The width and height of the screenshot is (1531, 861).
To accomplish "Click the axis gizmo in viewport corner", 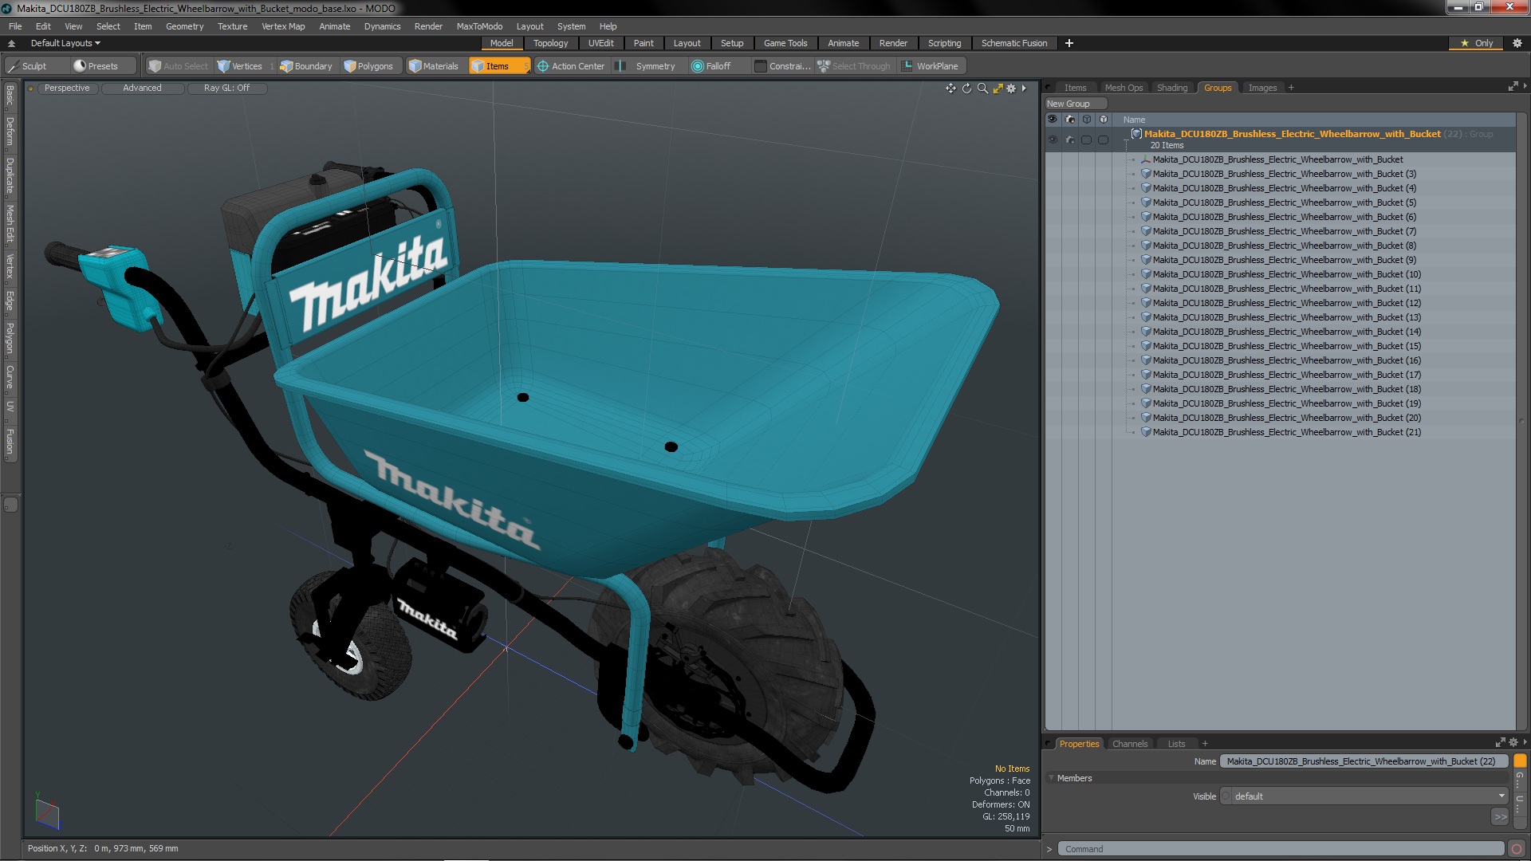I will (46, 812).
